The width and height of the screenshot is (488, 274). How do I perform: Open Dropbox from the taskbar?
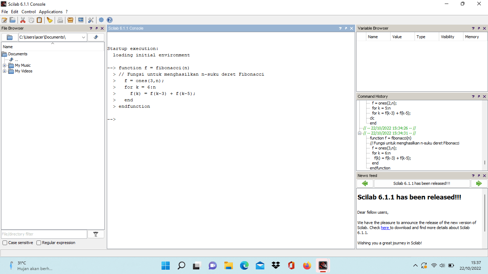click(x=275, y=265)
